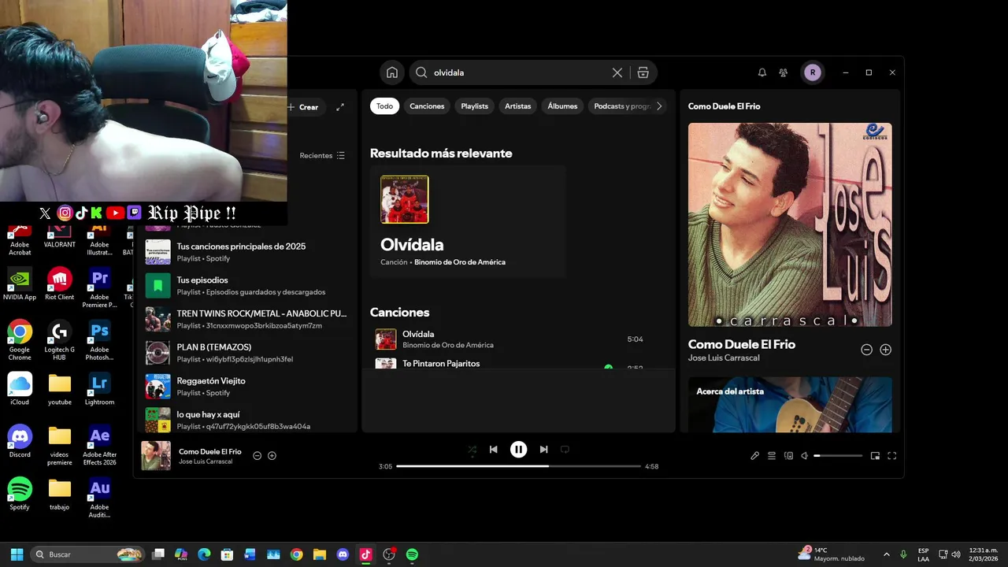Open the youtube folder on desktop
The width and height of the screenshot is (1008, 567).
point(59,389)
